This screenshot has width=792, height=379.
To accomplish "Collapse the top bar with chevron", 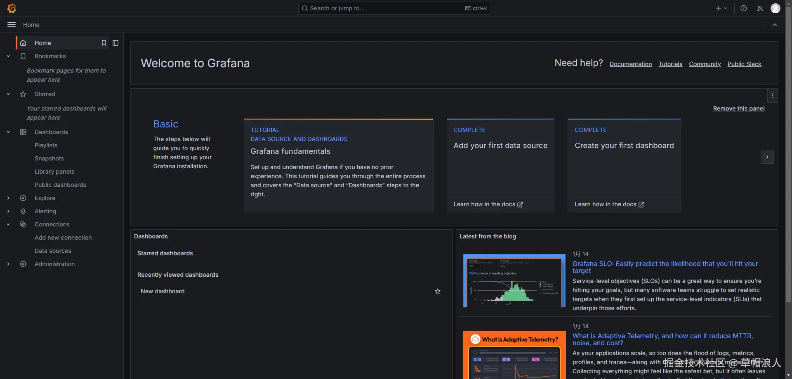I will [x=775, y=25].
